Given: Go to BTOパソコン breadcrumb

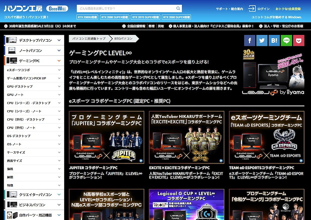Looking at the screenshot, I should click(123, 39).
